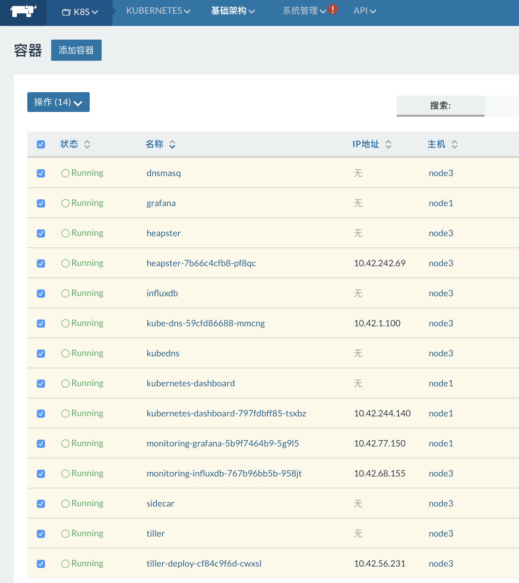Open the 基础架构 menu
This screenshot has width=519, height=583.
tap(233, 11)
